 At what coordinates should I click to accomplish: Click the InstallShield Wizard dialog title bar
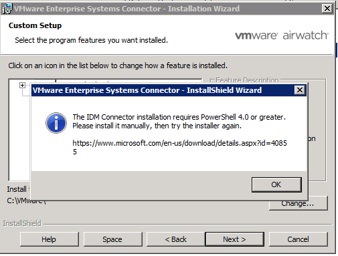pyautogui.click(x=169, y=90)
